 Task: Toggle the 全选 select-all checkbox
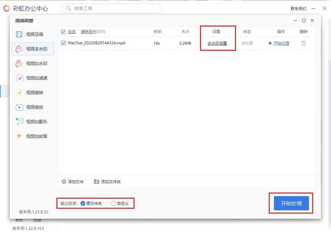pos(63,32)
